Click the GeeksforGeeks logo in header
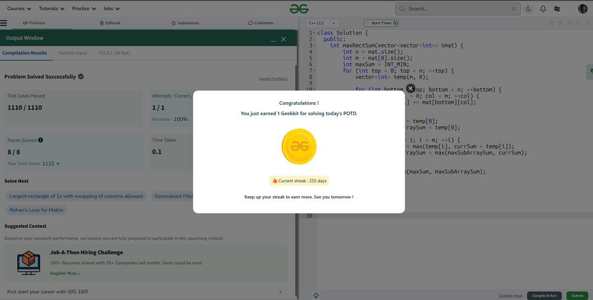Image resolution: width=593 pixels, height=300 pixels. click(x=299, y=8)
